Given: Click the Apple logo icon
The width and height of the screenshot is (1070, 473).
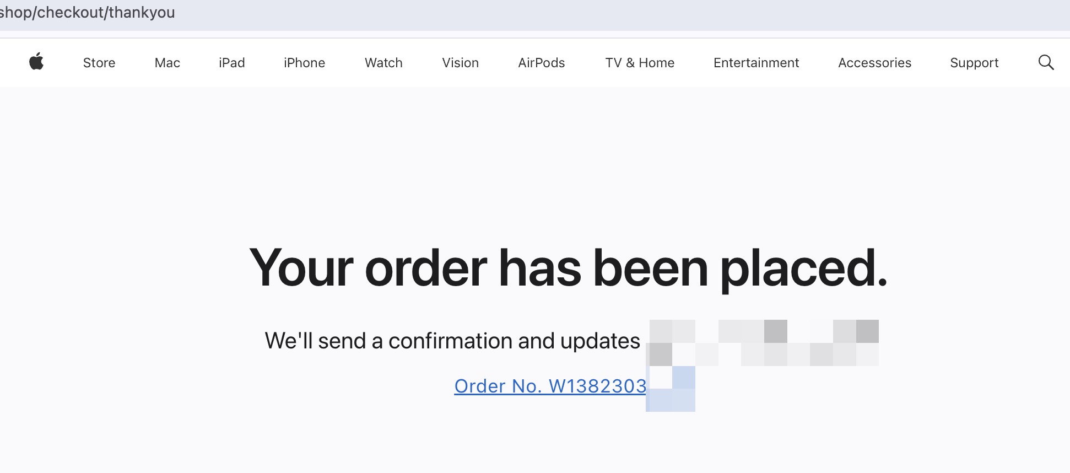Looking at the screenshot, I should [36, 62].
